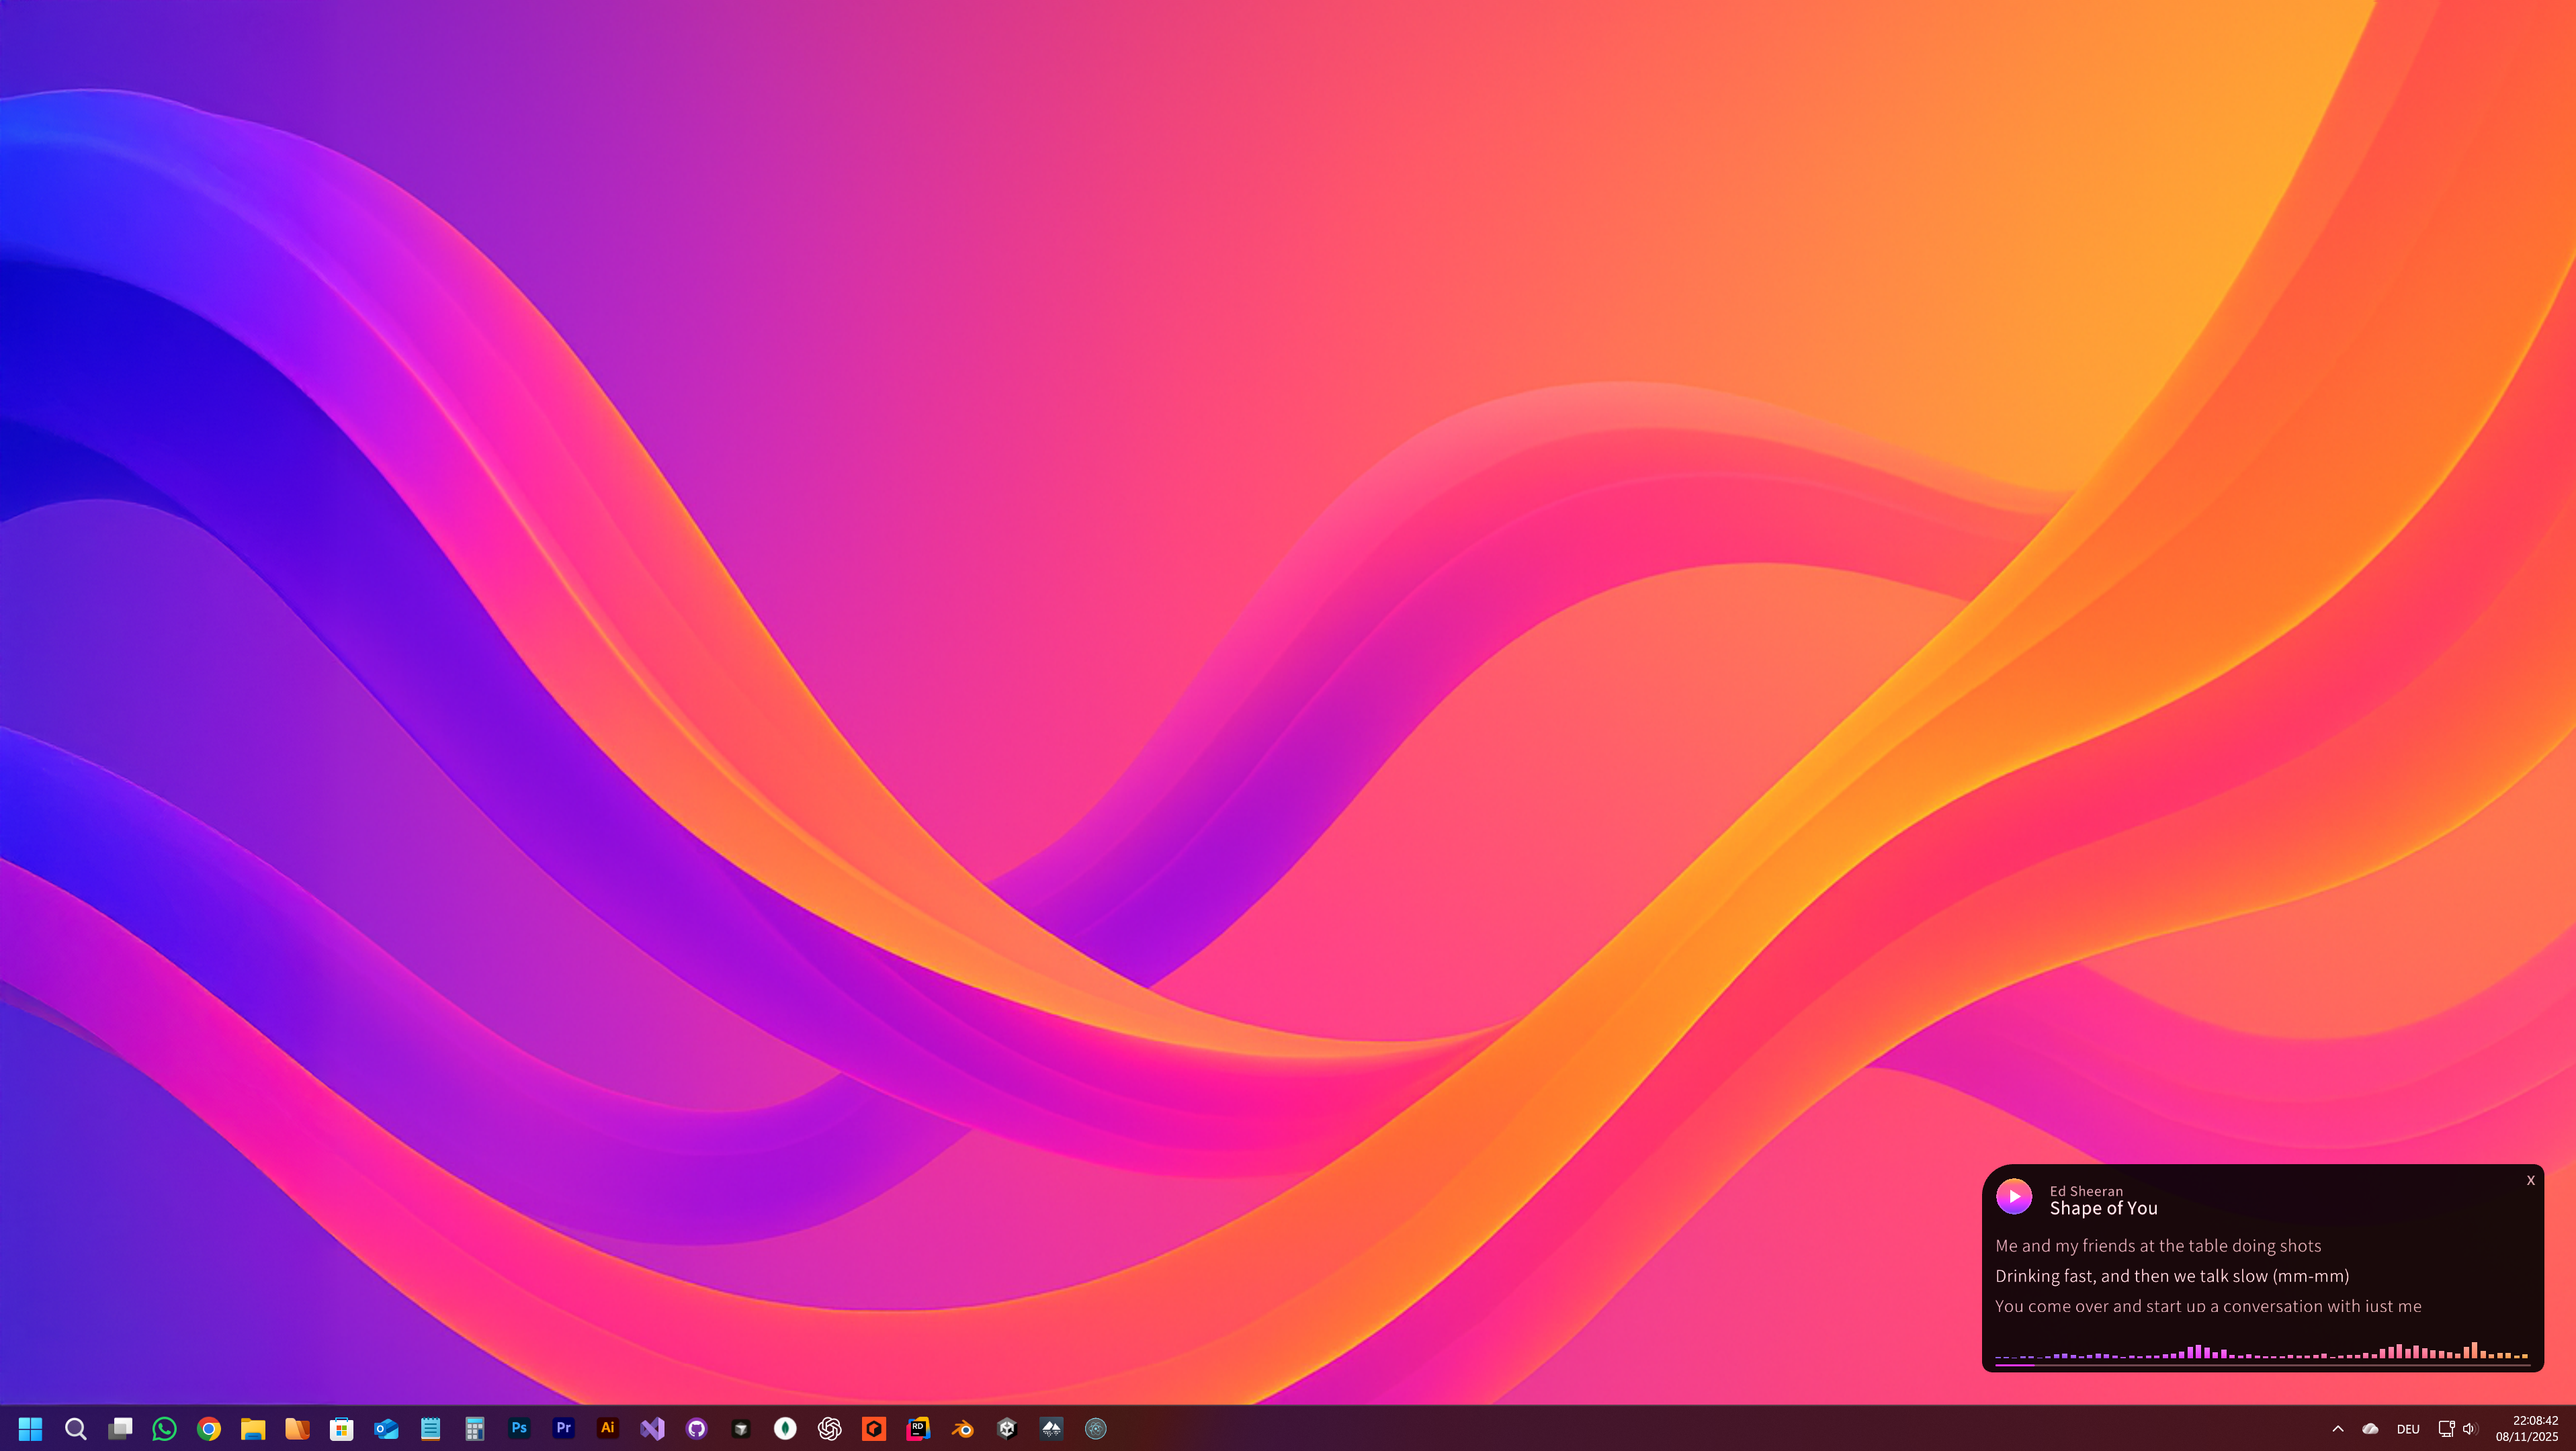This screenshot has height=1451, width=2576.
Task: Open the ChatGPT app icon
Action: point(829,1428)
